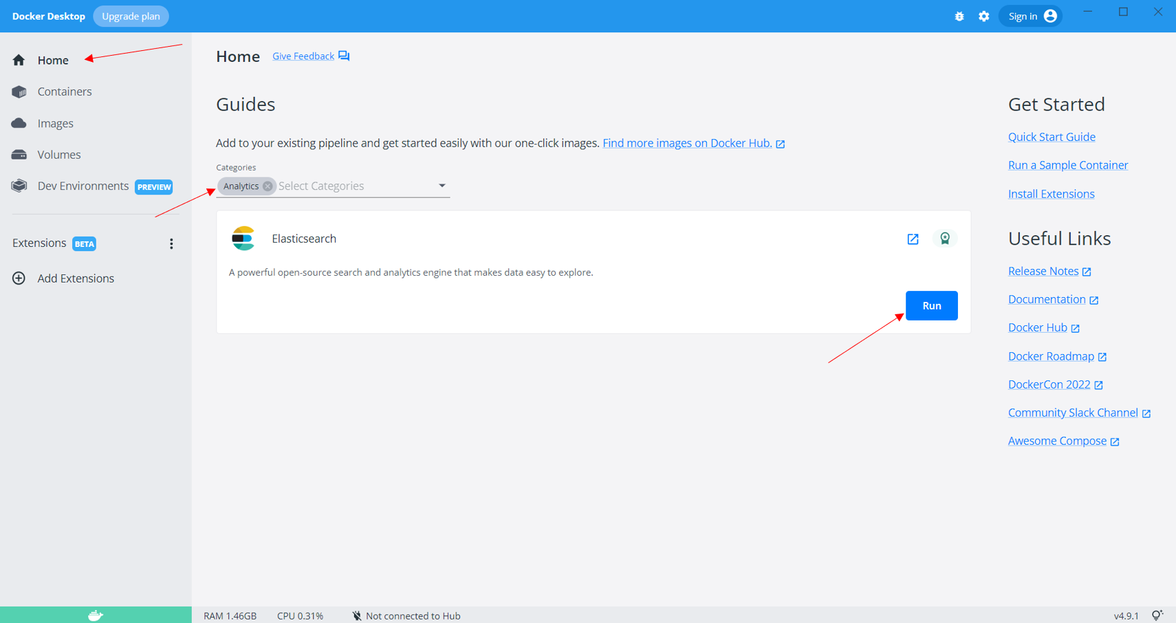
Task: Click the feedback chat bubble icon
Action: (x=344, y=56)
